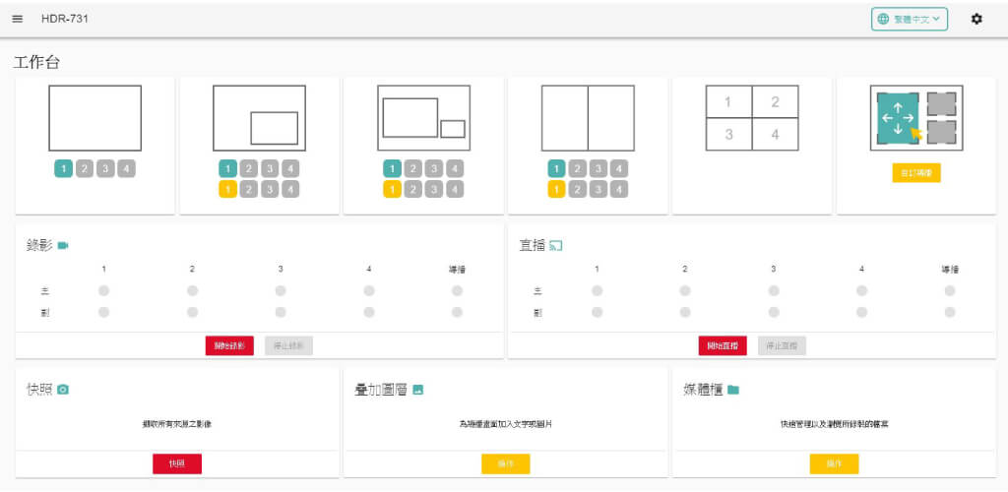Image resolution: width=1008 pixels, height=492 pixels.
Task: Select the picture-in-picture layout diagram
Action: (x=259, y=118)
